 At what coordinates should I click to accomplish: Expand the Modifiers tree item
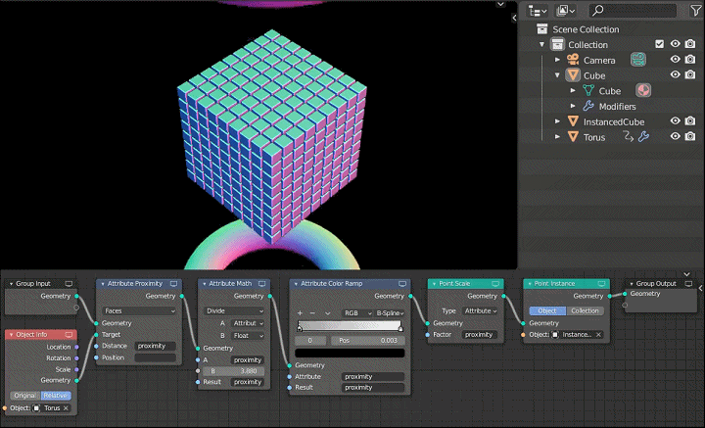574,106
